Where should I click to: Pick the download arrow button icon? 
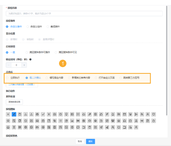26,114
